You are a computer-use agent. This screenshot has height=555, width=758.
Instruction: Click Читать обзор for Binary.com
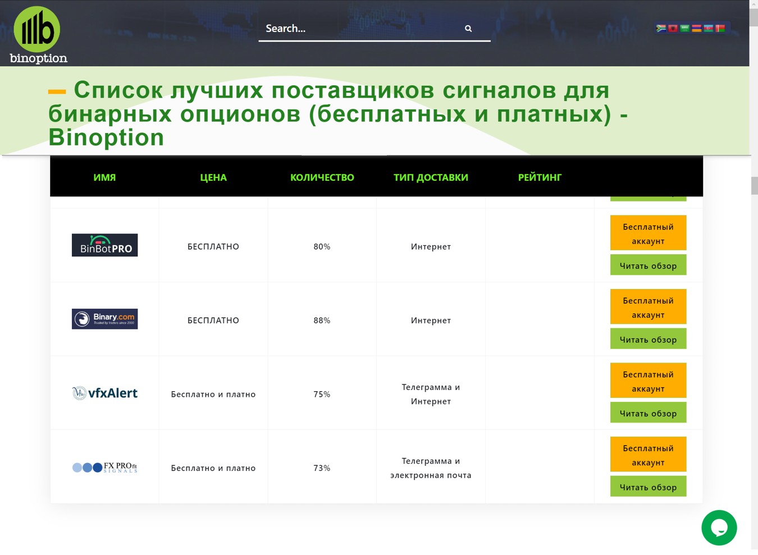(648, 339)
